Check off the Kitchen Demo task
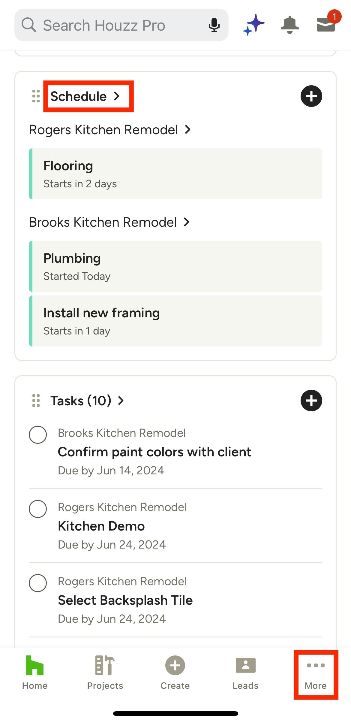351x723 pixels. click(38, 509)
